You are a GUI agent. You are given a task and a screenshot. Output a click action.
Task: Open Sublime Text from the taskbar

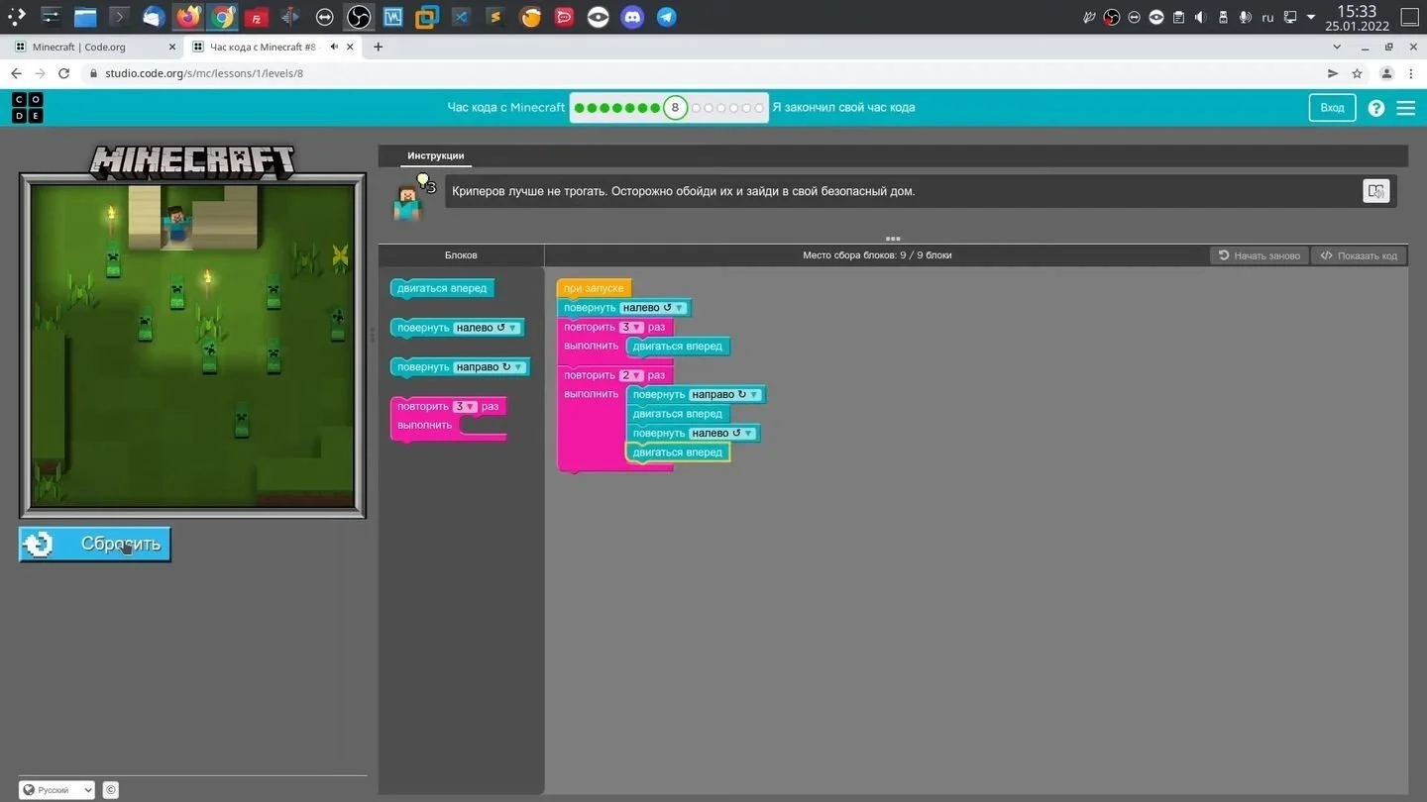tap(494, 17)
